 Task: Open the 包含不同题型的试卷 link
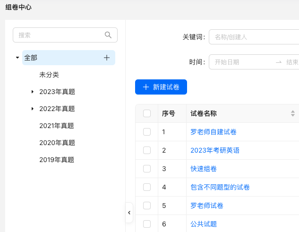[220, 187]
